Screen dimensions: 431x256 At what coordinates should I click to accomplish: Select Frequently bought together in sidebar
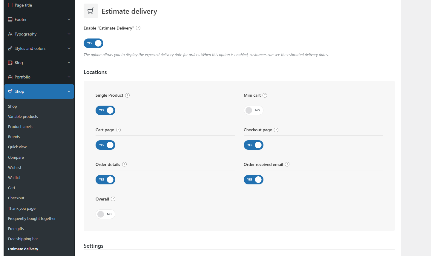[x=32, y=218]
